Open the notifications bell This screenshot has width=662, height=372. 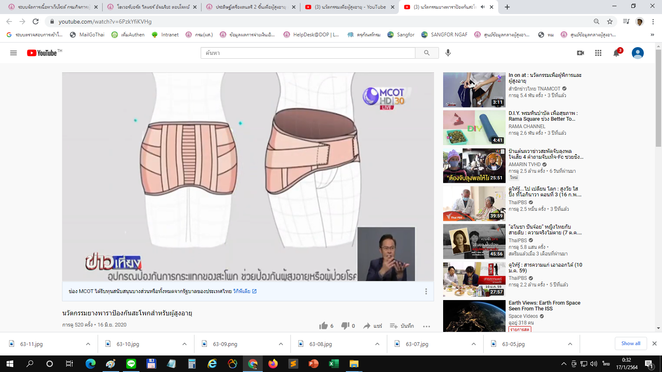click(x=616, y=53)
